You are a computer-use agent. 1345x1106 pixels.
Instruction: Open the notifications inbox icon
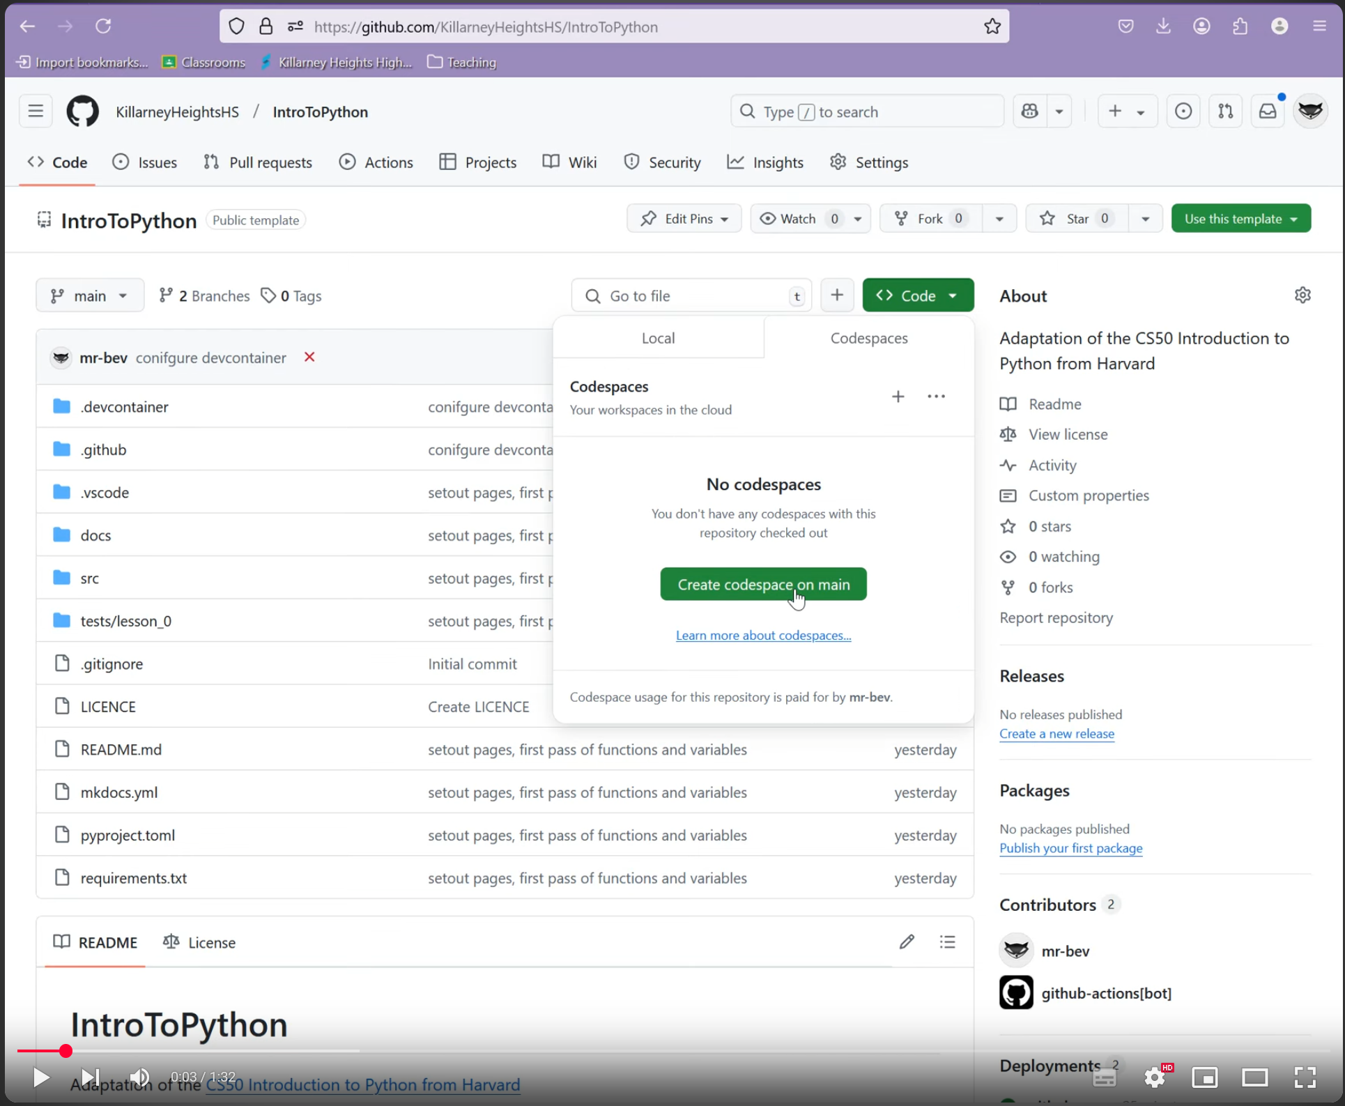tap(1268, 112)
